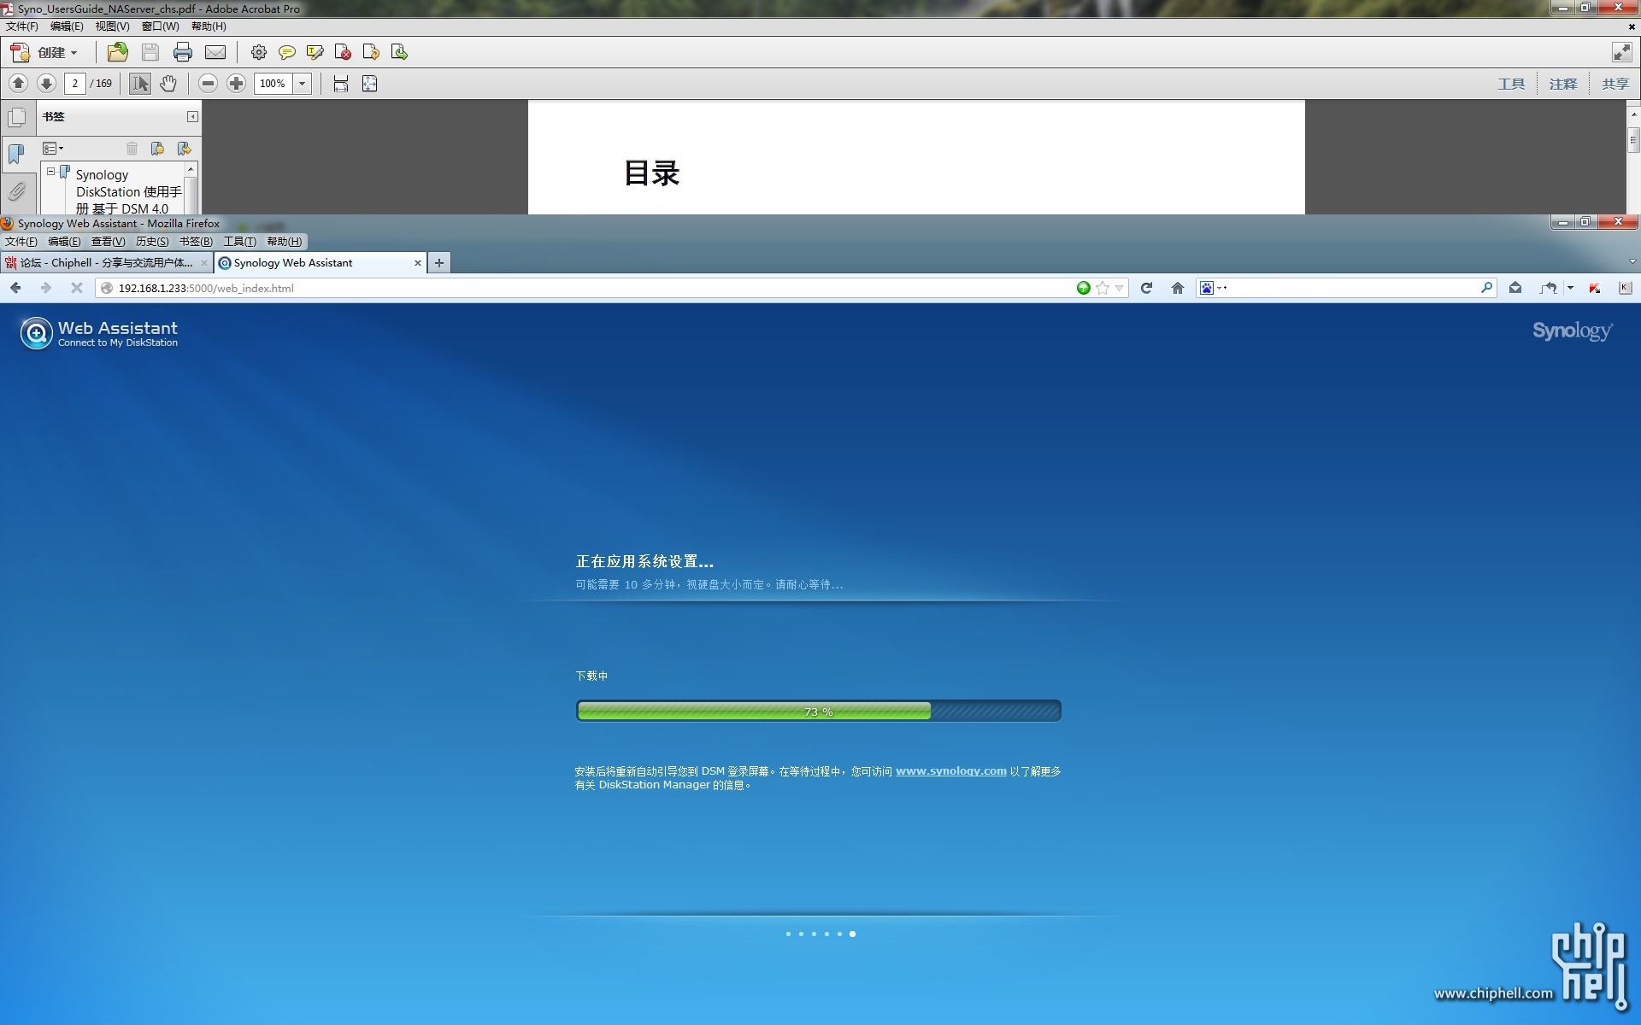This screenshot has width=1641, height=1025.
Task: Click the green circle icon in address bar
Action: click(1084, 288)
